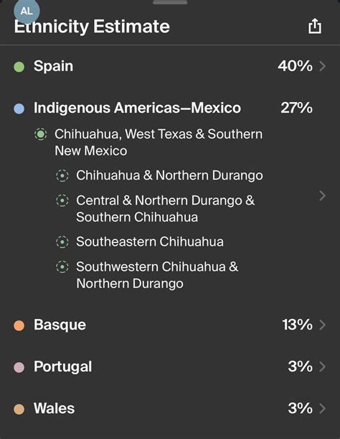Expand Spain 40% details chevron
The width and height of the screenshot is (340, 439).
point(322,66)
